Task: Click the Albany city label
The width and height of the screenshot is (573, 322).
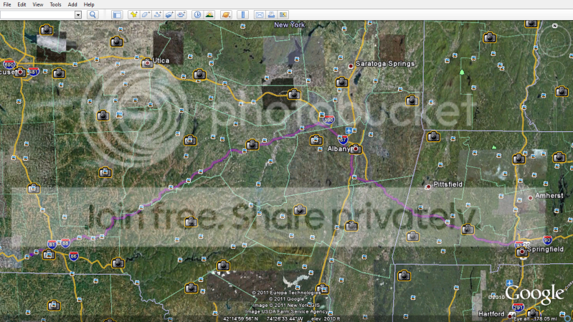Action: tap(338, 148)
